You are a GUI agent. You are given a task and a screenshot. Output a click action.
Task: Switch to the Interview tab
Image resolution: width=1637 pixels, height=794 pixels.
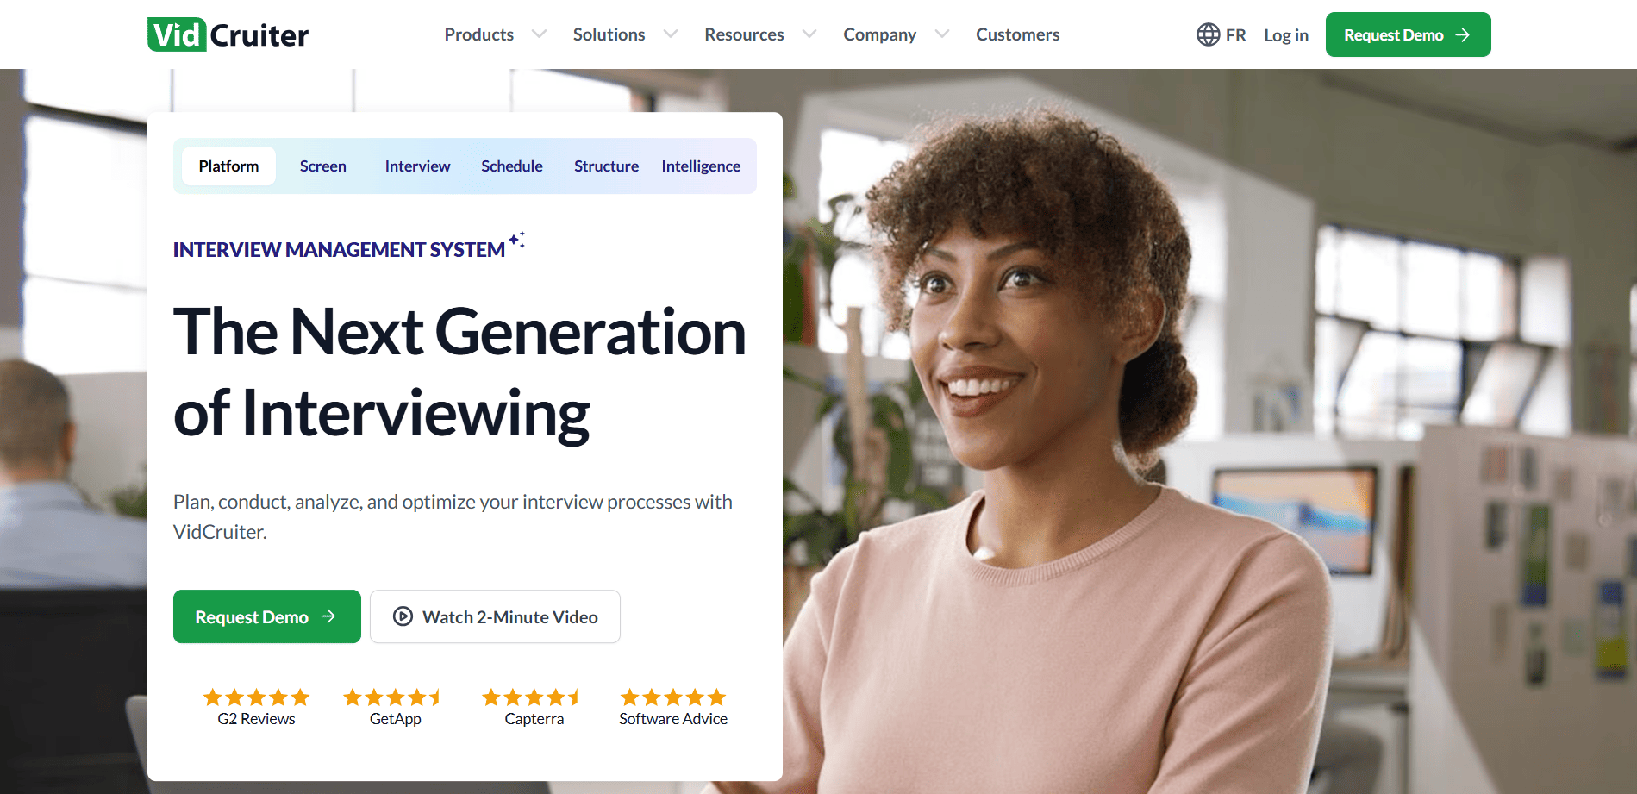point(417,166)
